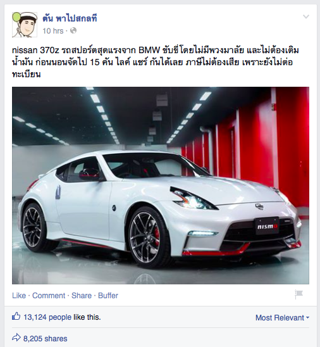Click the globe public audience icon
This screenshot has width=320, height=347.
(x=73, y=30)
